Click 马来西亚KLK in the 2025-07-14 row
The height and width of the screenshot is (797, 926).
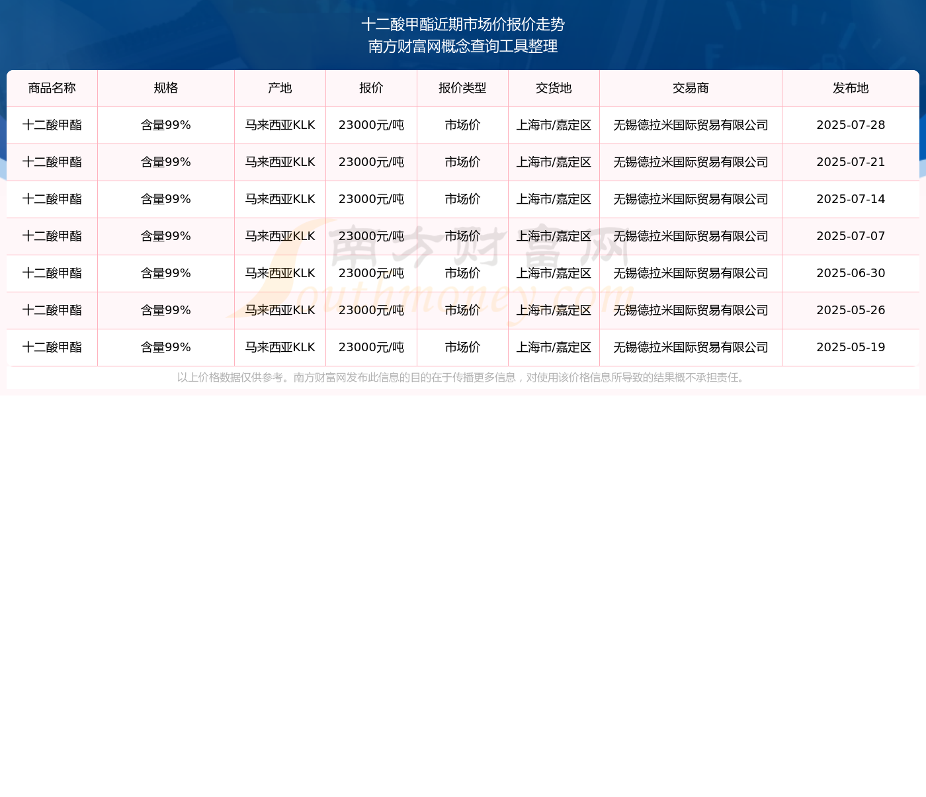tap(280, 199)
